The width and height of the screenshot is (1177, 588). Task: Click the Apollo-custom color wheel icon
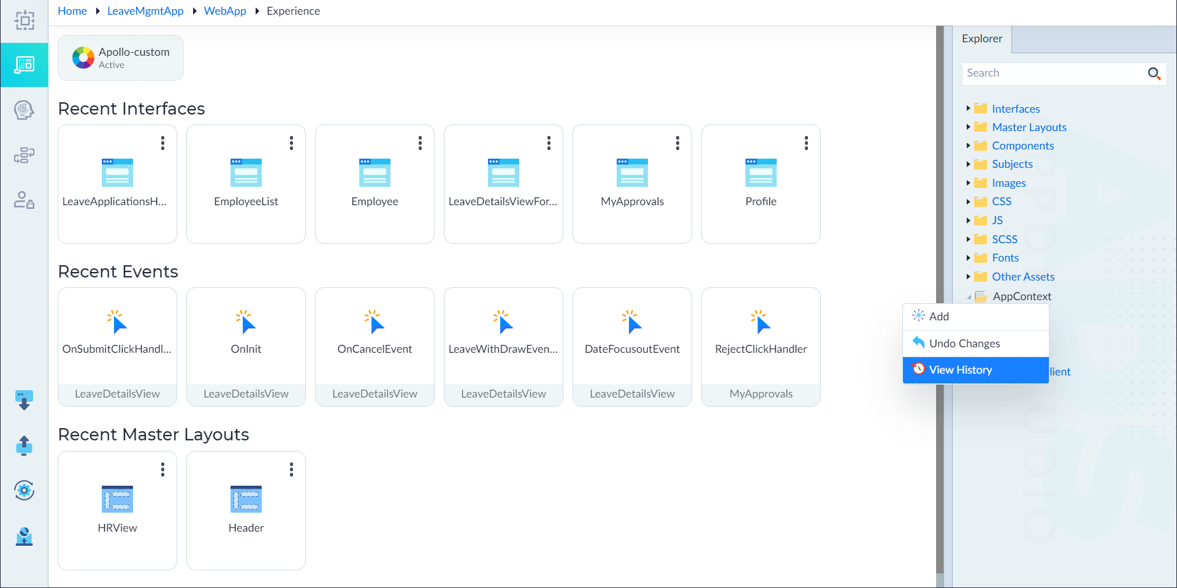(x=83, y=58)
